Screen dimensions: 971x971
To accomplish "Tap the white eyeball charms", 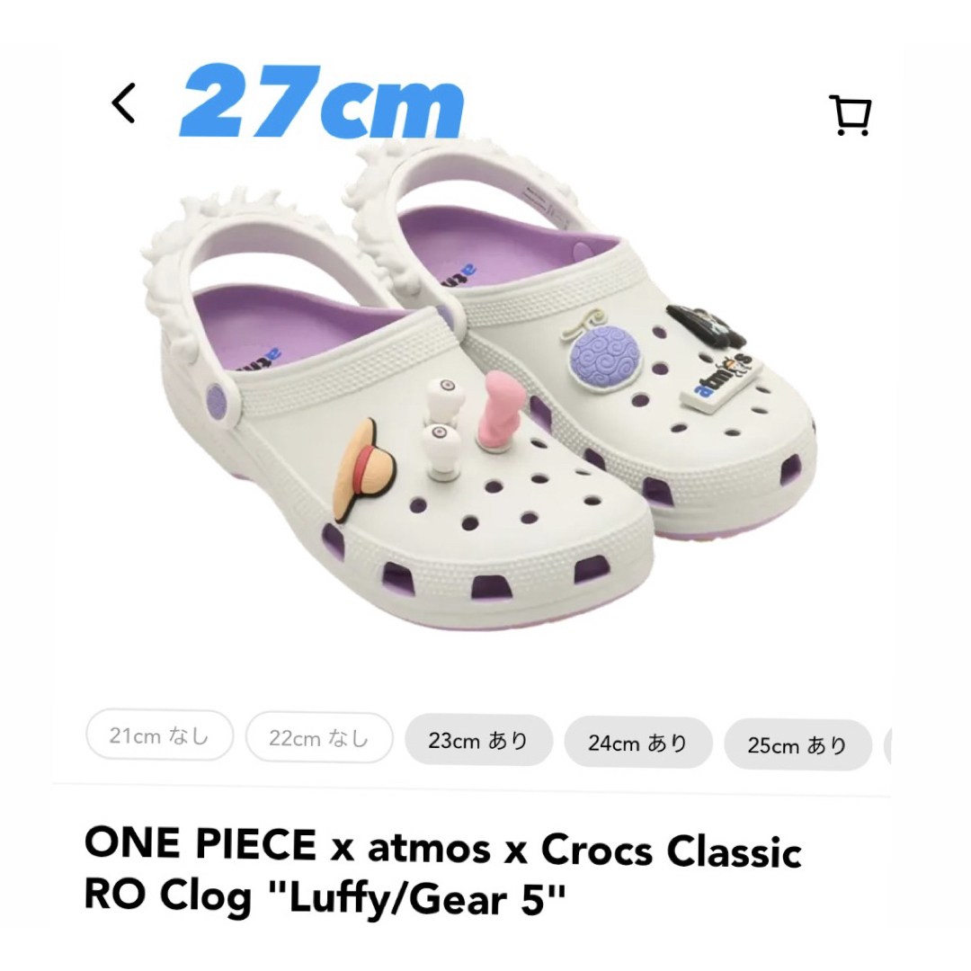I will point(442,427).
